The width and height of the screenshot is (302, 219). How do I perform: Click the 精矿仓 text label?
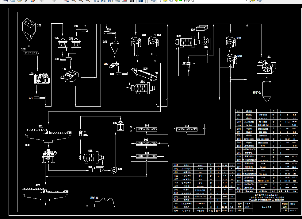coord(257,92)
